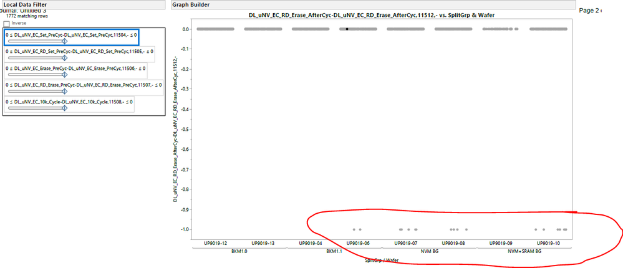Enable the Inverse checkbox

point(6,24)
